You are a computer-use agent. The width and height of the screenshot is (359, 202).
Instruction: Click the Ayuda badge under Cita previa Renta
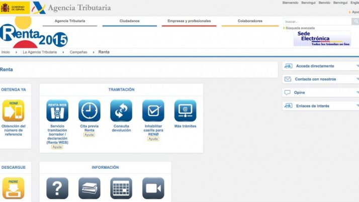click(x=89, y=135)
